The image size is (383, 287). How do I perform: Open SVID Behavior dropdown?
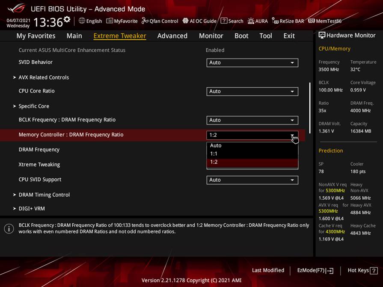[252, 63]
